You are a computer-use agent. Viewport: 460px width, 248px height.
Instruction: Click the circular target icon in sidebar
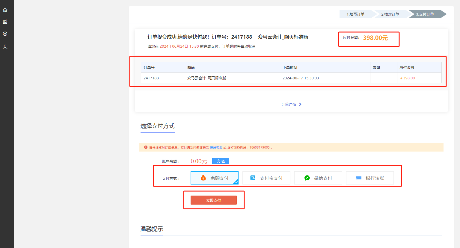(x=5, y=34)
